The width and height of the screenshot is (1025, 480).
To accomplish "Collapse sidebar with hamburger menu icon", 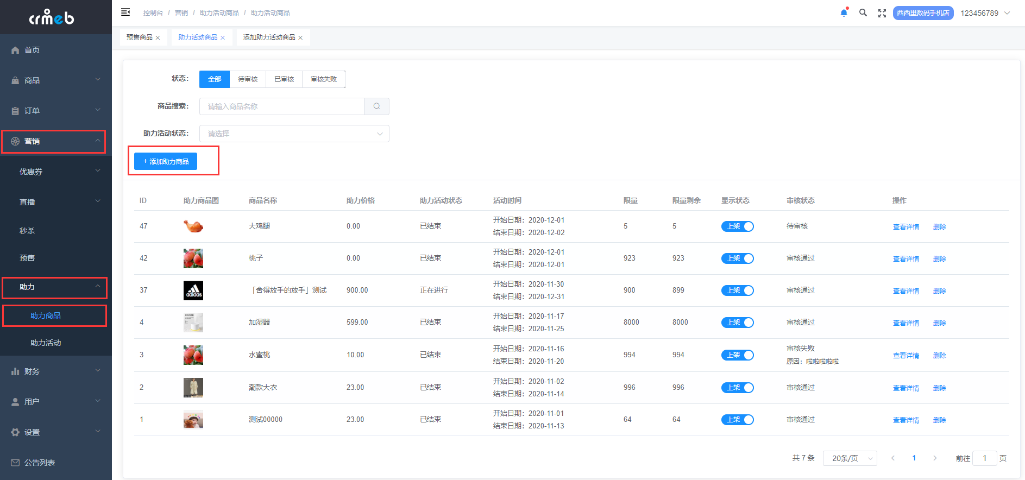I will point(125,12).
